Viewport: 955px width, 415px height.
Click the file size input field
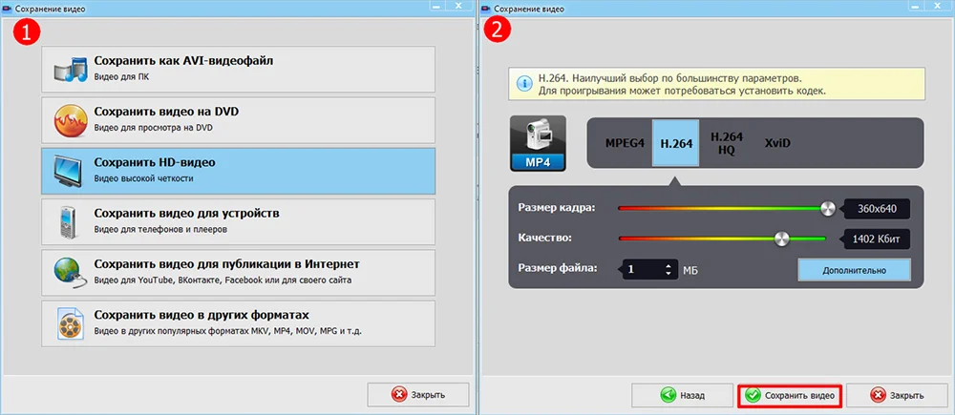click(x=643, y=270)
